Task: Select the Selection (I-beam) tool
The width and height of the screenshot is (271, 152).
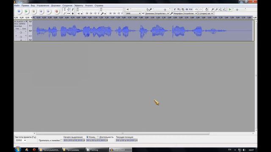Action: coord(65,9)
